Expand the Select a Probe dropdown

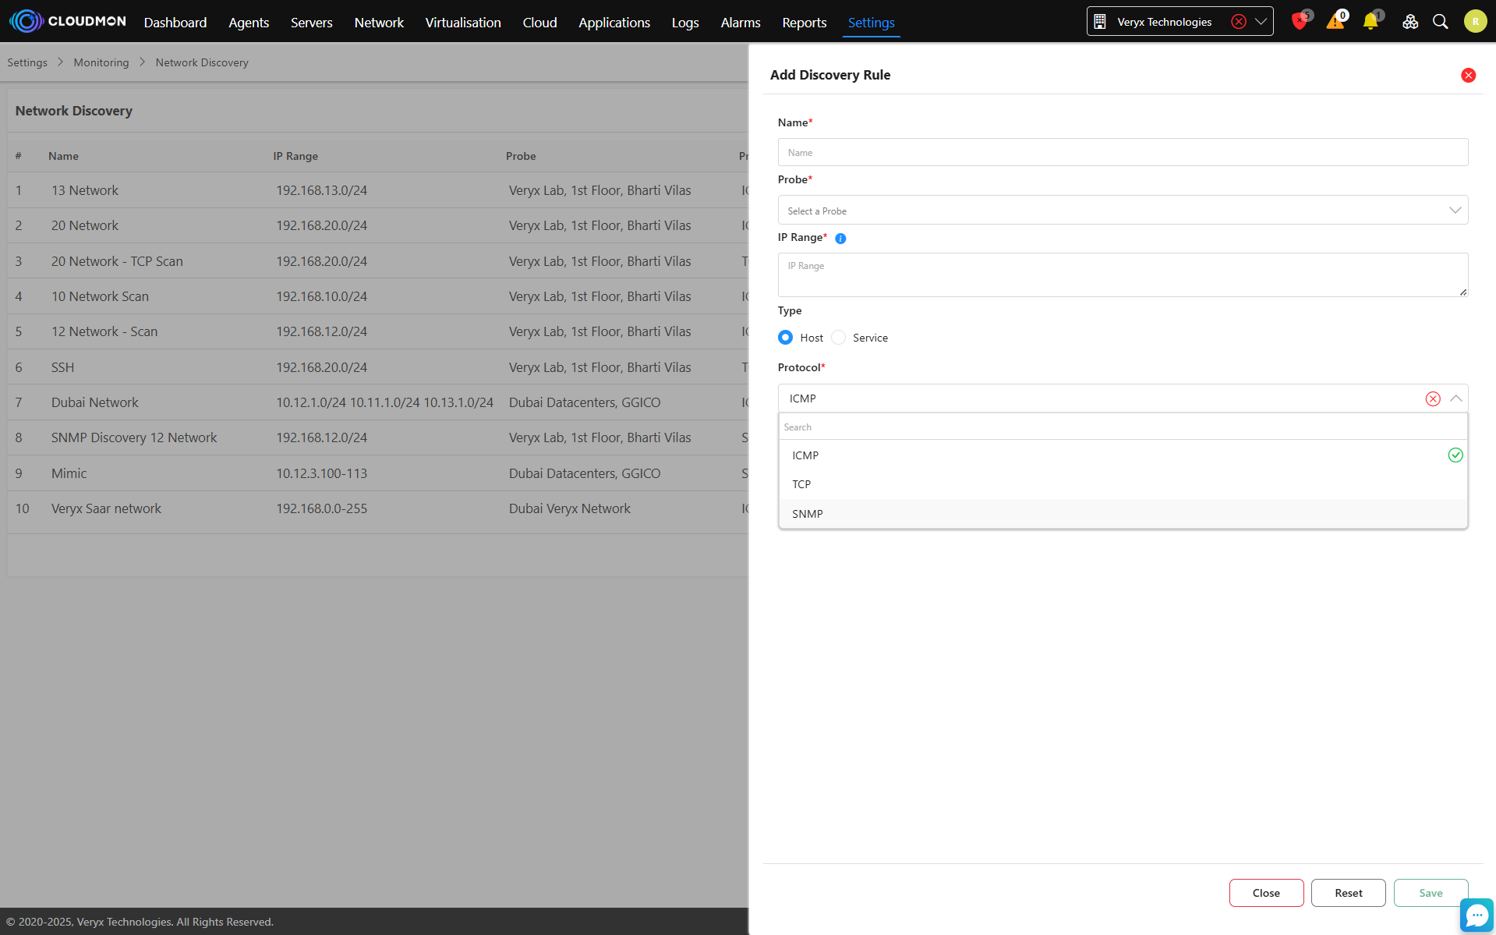pyautogui.click(x=1123, y=211)
